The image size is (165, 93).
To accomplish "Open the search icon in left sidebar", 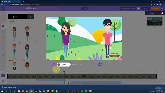I will (x=3, y=14).
